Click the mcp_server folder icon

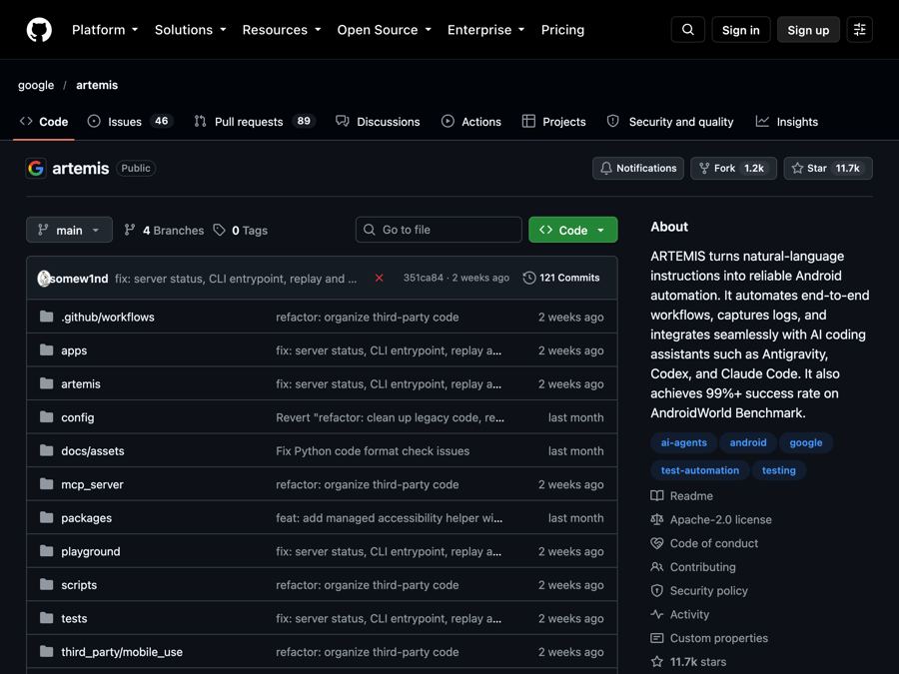pyautogui.click(x=46, y=483)
